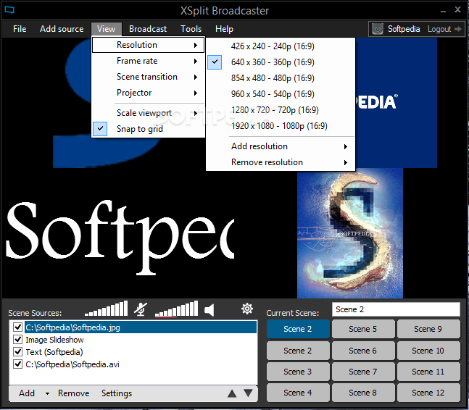Switch to the highlighted Scene 2 button
469x410 pixels.
(x=298, y=329)
